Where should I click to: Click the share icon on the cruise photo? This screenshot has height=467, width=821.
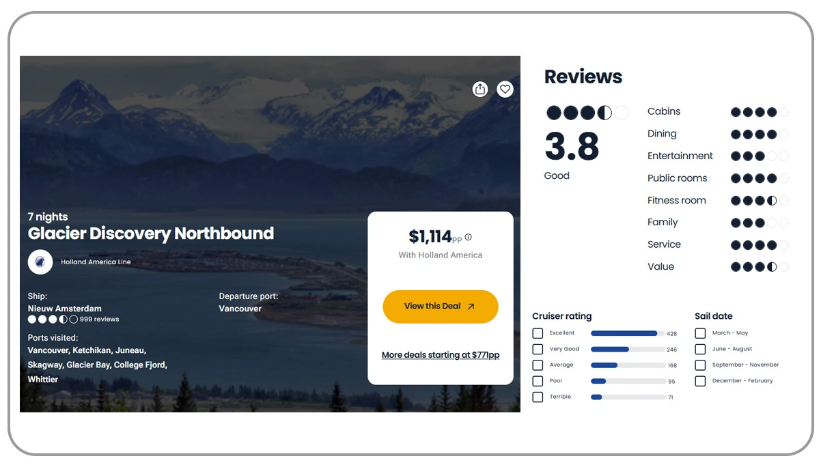[x=480, y=89]
